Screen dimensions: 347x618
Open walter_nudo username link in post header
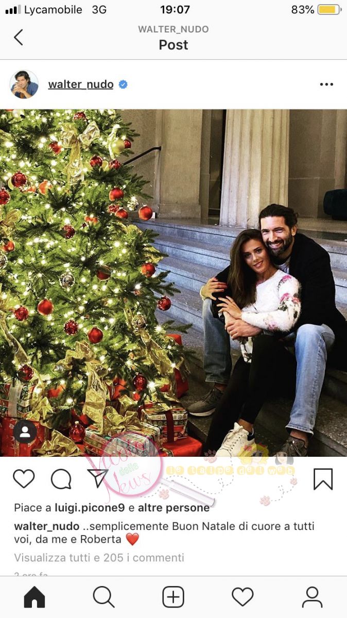[x=81, y=84]
